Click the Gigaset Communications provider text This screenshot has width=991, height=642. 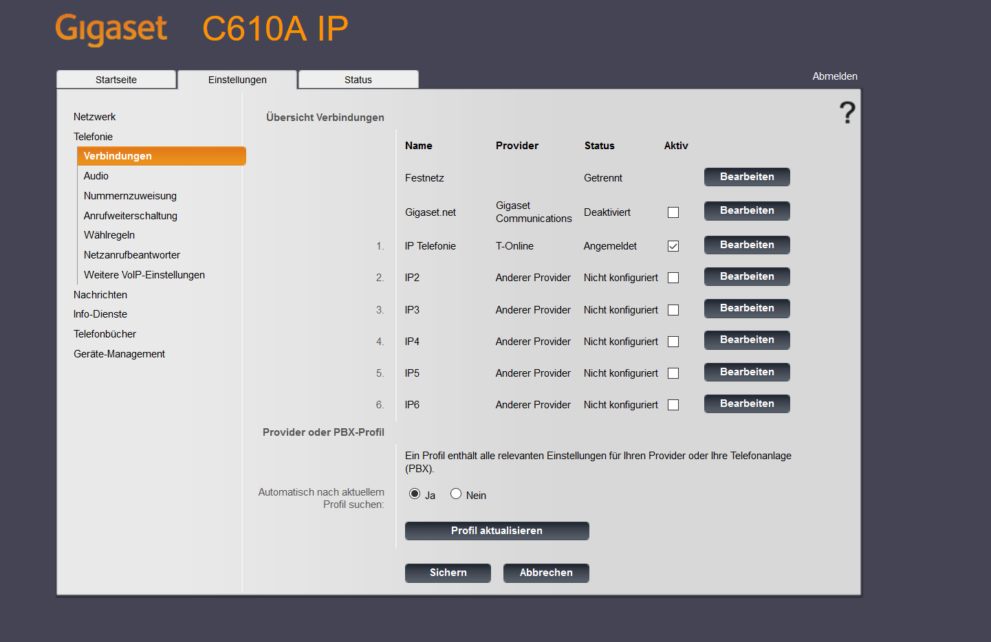[x=534, y=212]
